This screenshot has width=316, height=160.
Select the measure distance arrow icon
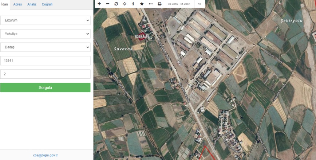point(151,4)
